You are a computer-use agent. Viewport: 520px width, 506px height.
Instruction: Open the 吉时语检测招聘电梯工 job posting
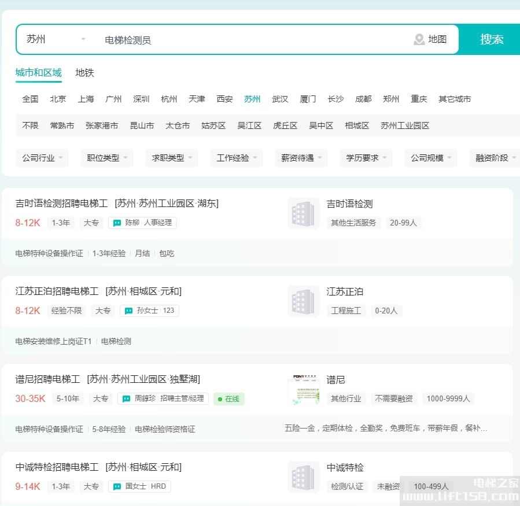[61, 204]
